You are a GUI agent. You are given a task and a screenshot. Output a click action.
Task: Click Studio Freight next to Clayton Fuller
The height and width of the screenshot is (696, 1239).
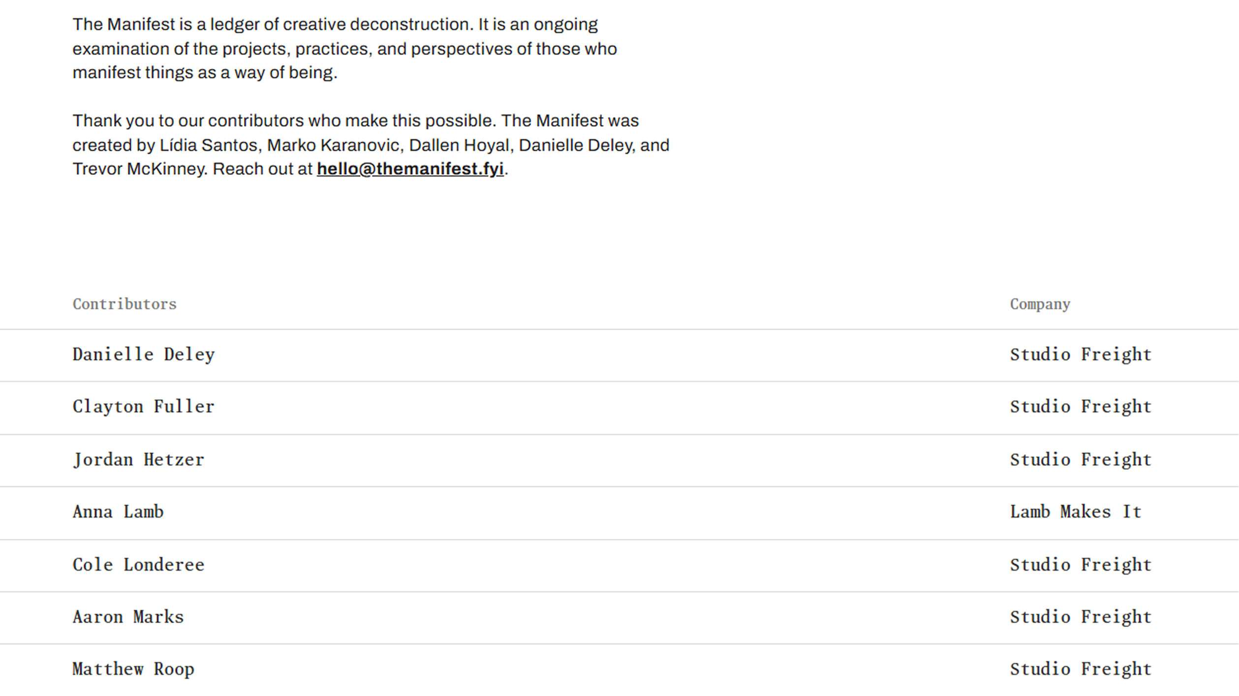click(x=1081, y=407)
